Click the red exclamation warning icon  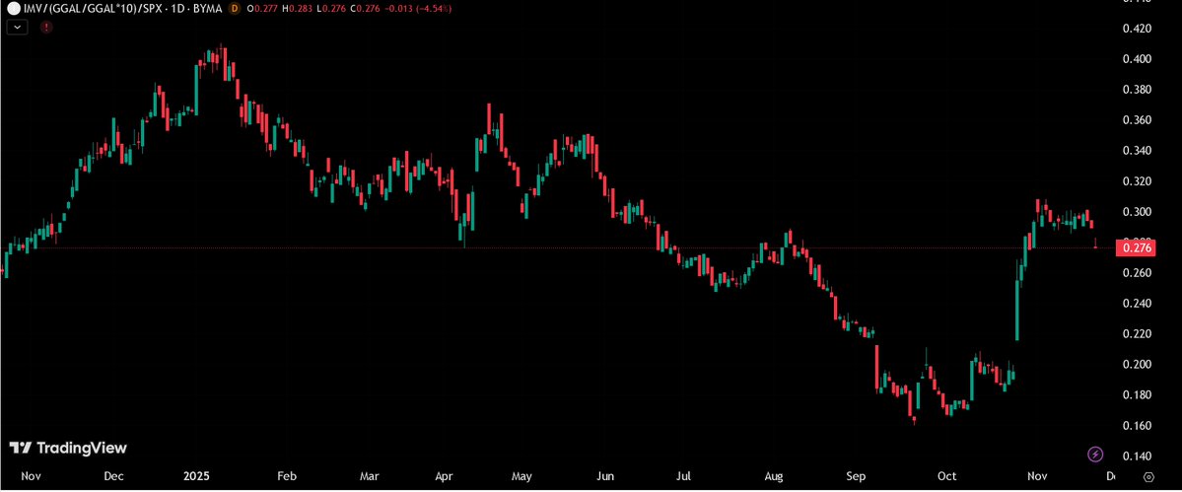(46, 28)
